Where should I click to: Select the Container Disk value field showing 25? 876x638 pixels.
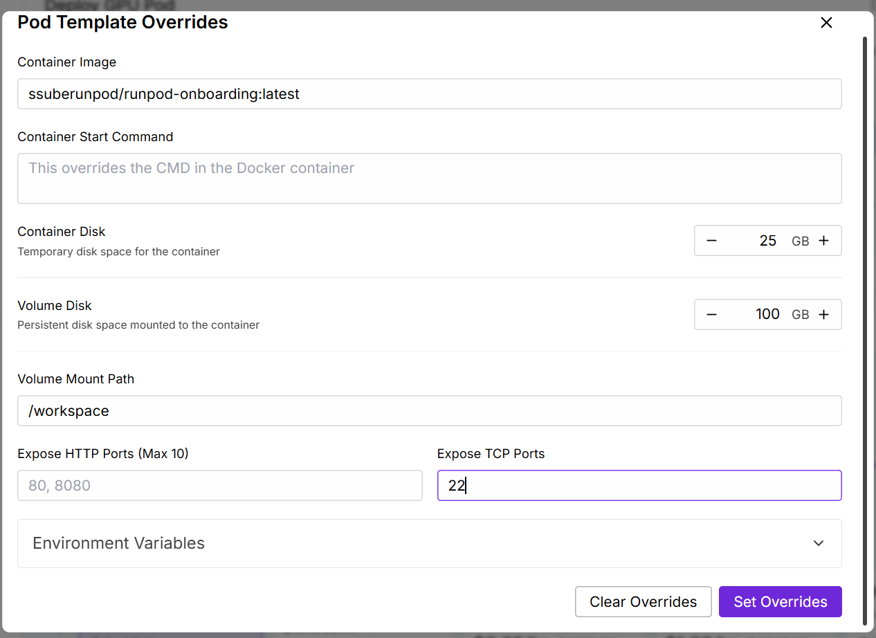click(758, 241)
